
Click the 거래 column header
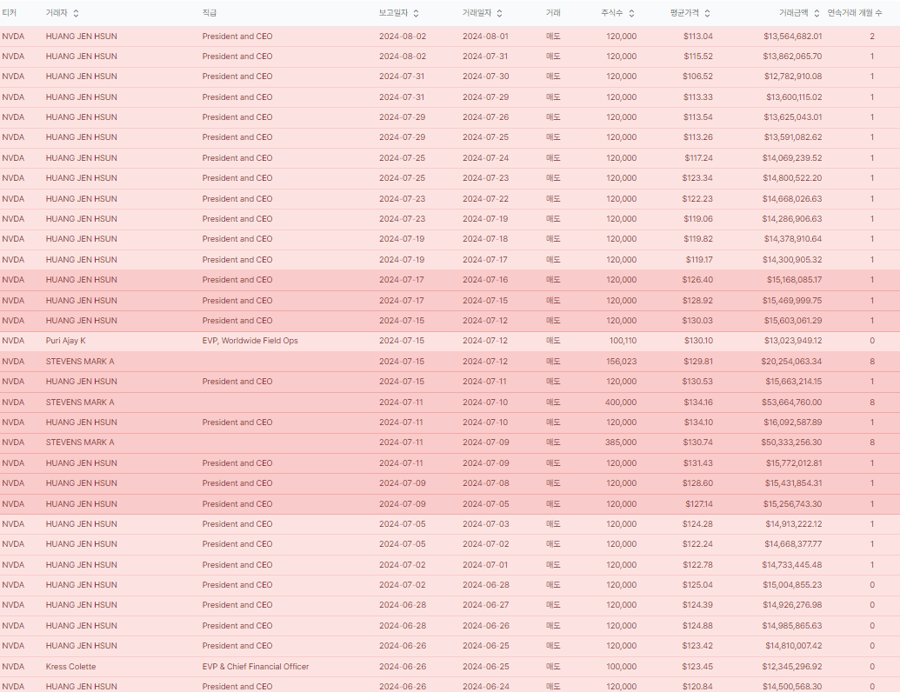click(x=553, y=13)
